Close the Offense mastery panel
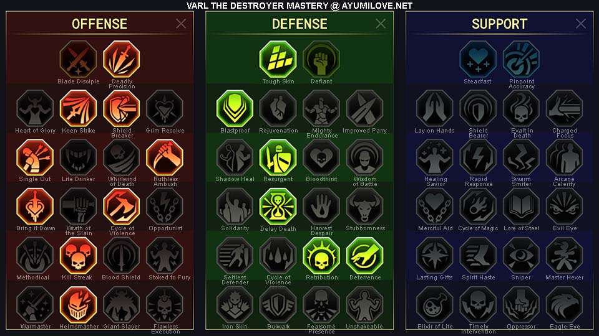599x336 pixels. 181,24
